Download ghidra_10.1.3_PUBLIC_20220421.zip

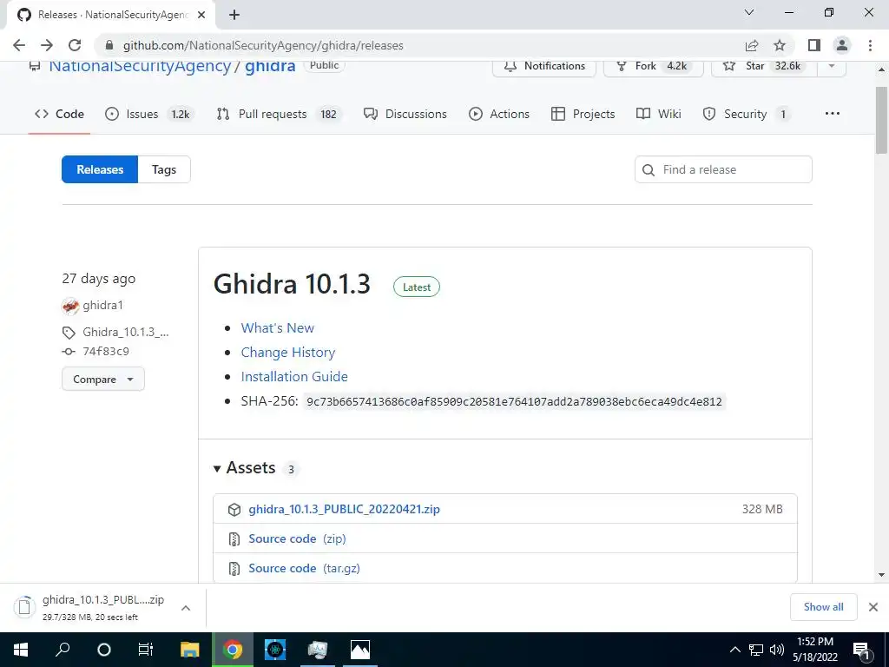344,509
